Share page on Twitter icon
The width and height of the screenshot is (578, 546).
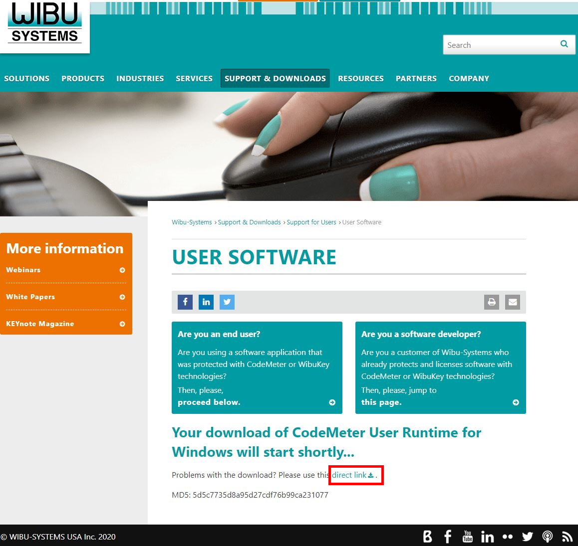pyautogui.click(x=227, y=302)
